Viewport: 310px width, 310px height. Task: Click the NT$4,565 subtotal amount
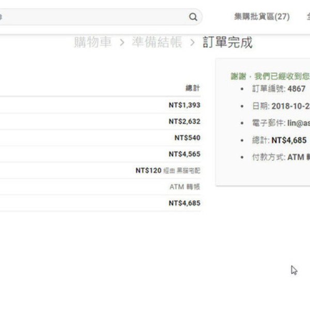tap(184, 154)
